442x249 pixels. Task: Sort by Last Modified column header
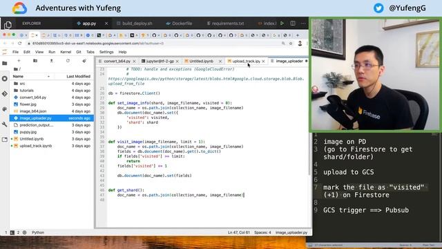78,77
